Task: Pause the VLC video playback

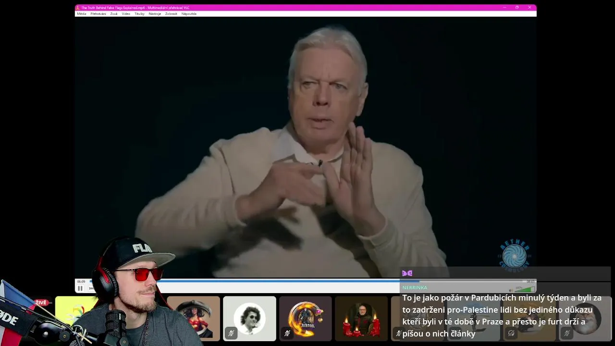Action: click(x=80, y=288)
